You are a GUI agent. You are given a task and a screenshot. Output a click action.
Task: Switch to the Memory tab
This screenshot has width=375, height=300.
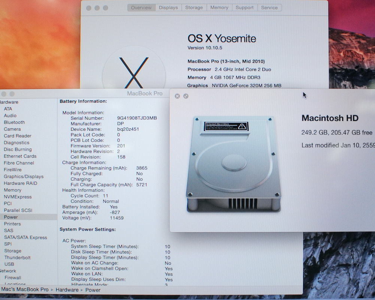pyautogui.click(x=219, y=7)
